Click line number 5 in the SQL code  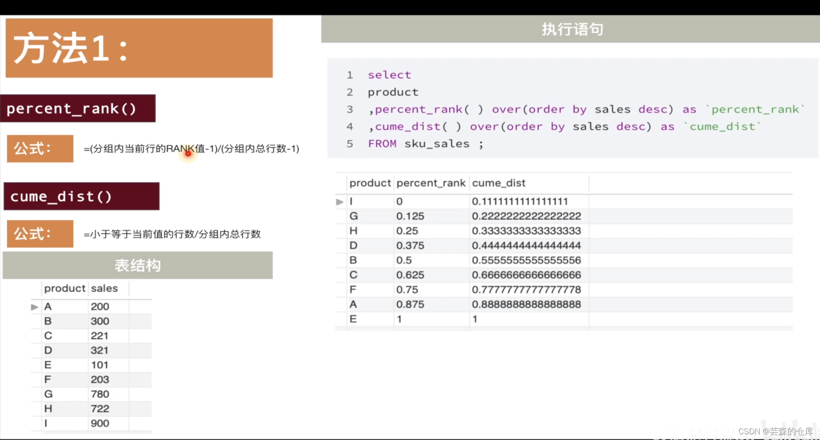pos(350,143)
